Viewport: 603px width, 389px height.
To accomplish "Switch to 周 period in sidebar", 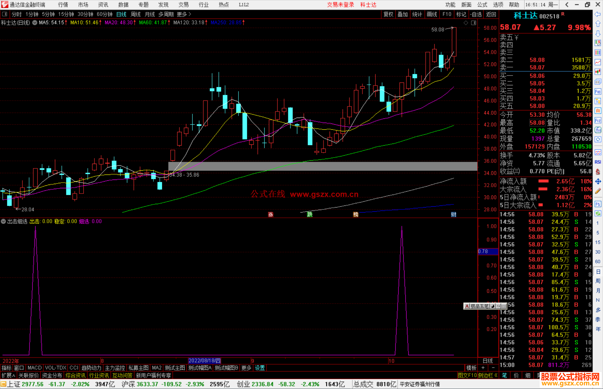I will point(598,281).
